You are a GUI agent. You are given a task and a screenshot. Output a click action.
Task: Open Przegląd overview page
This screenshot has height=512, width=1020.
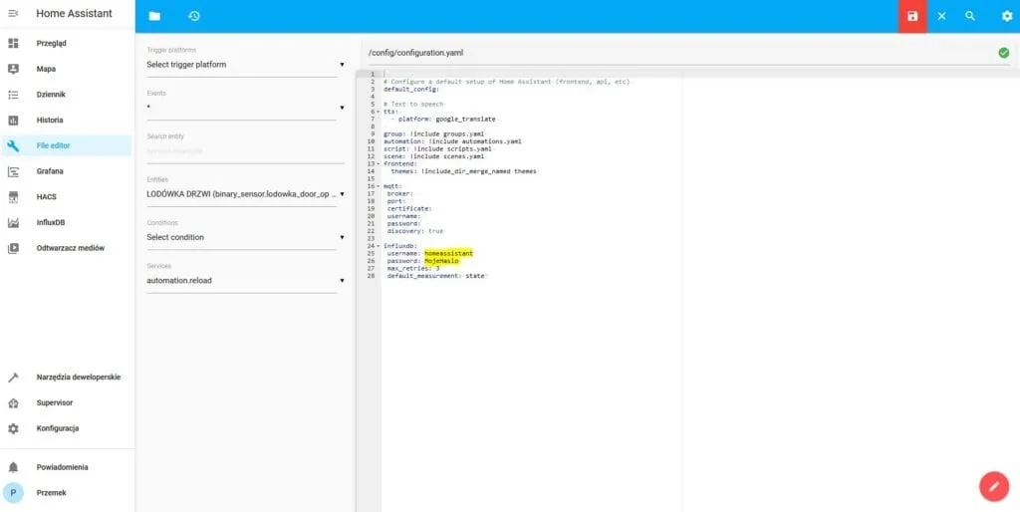pos(67,44)
